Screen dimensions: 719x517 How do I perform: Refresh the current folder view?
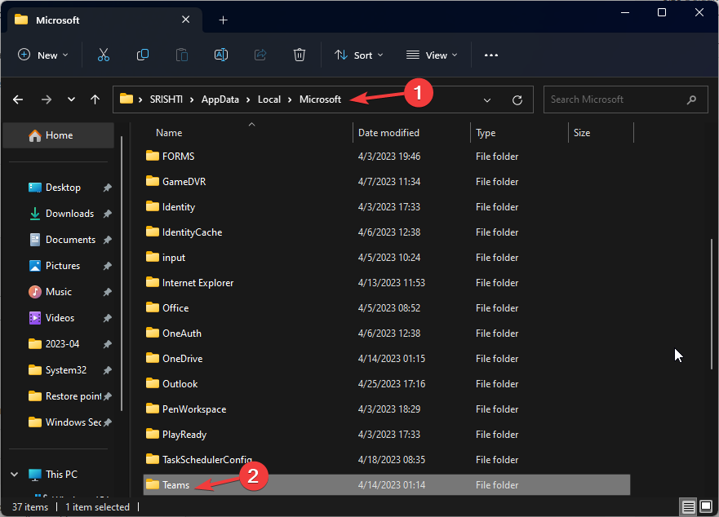[x=517, y=99]
